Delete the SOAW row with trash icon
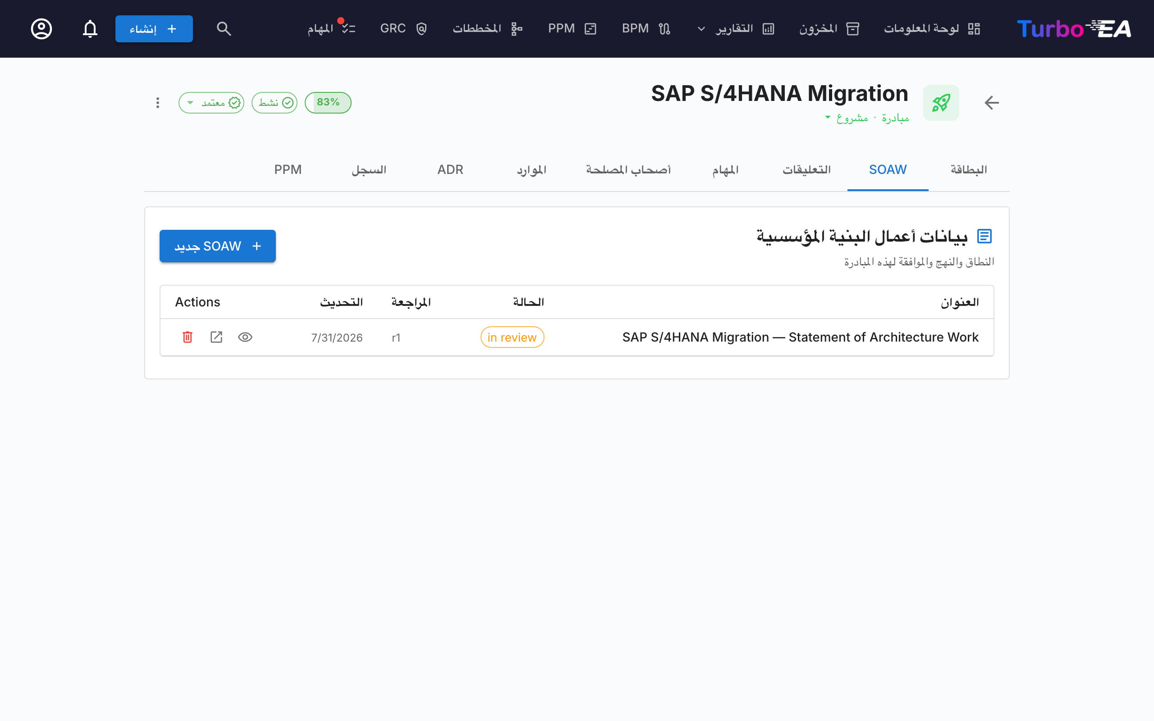 pyautogui.click(x=188, y=337)
